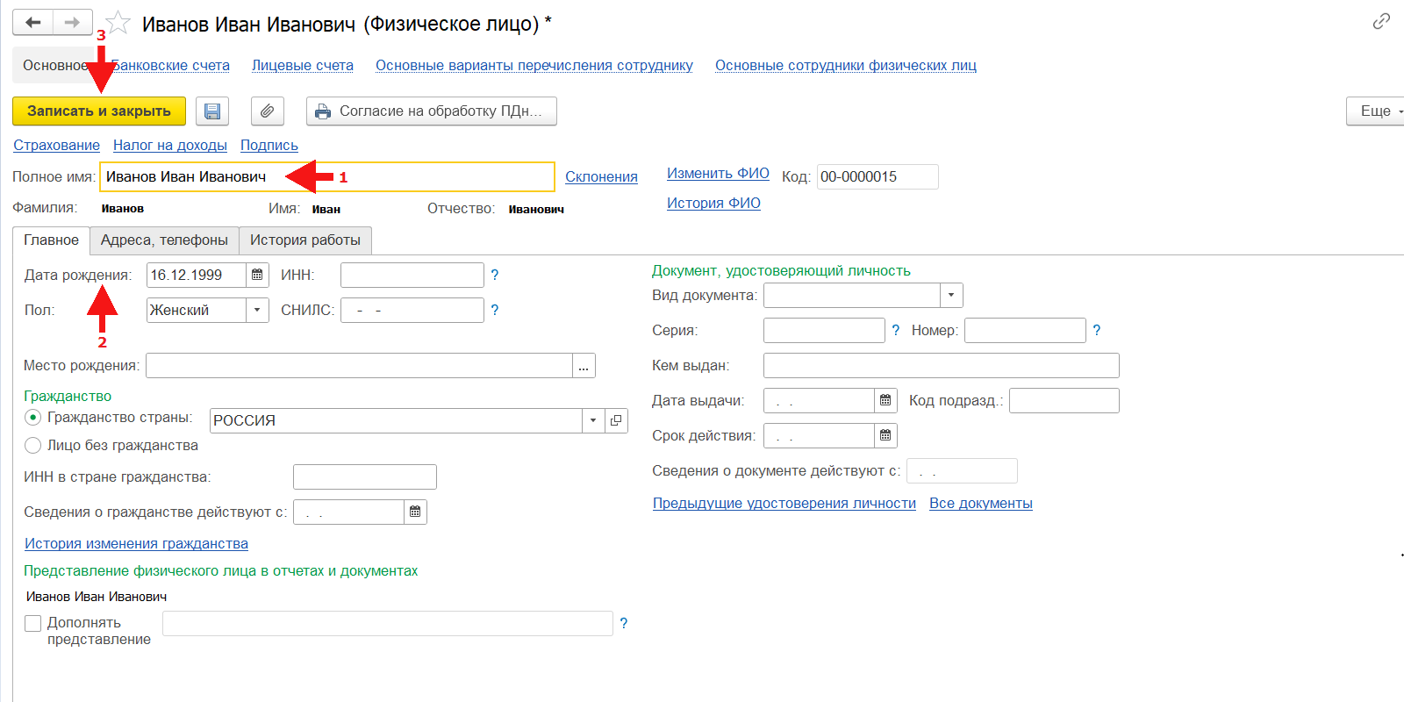The image size is (1404, 702).
Task: Select Лицо без гражданства radio option
Action: tap(33, 446)
